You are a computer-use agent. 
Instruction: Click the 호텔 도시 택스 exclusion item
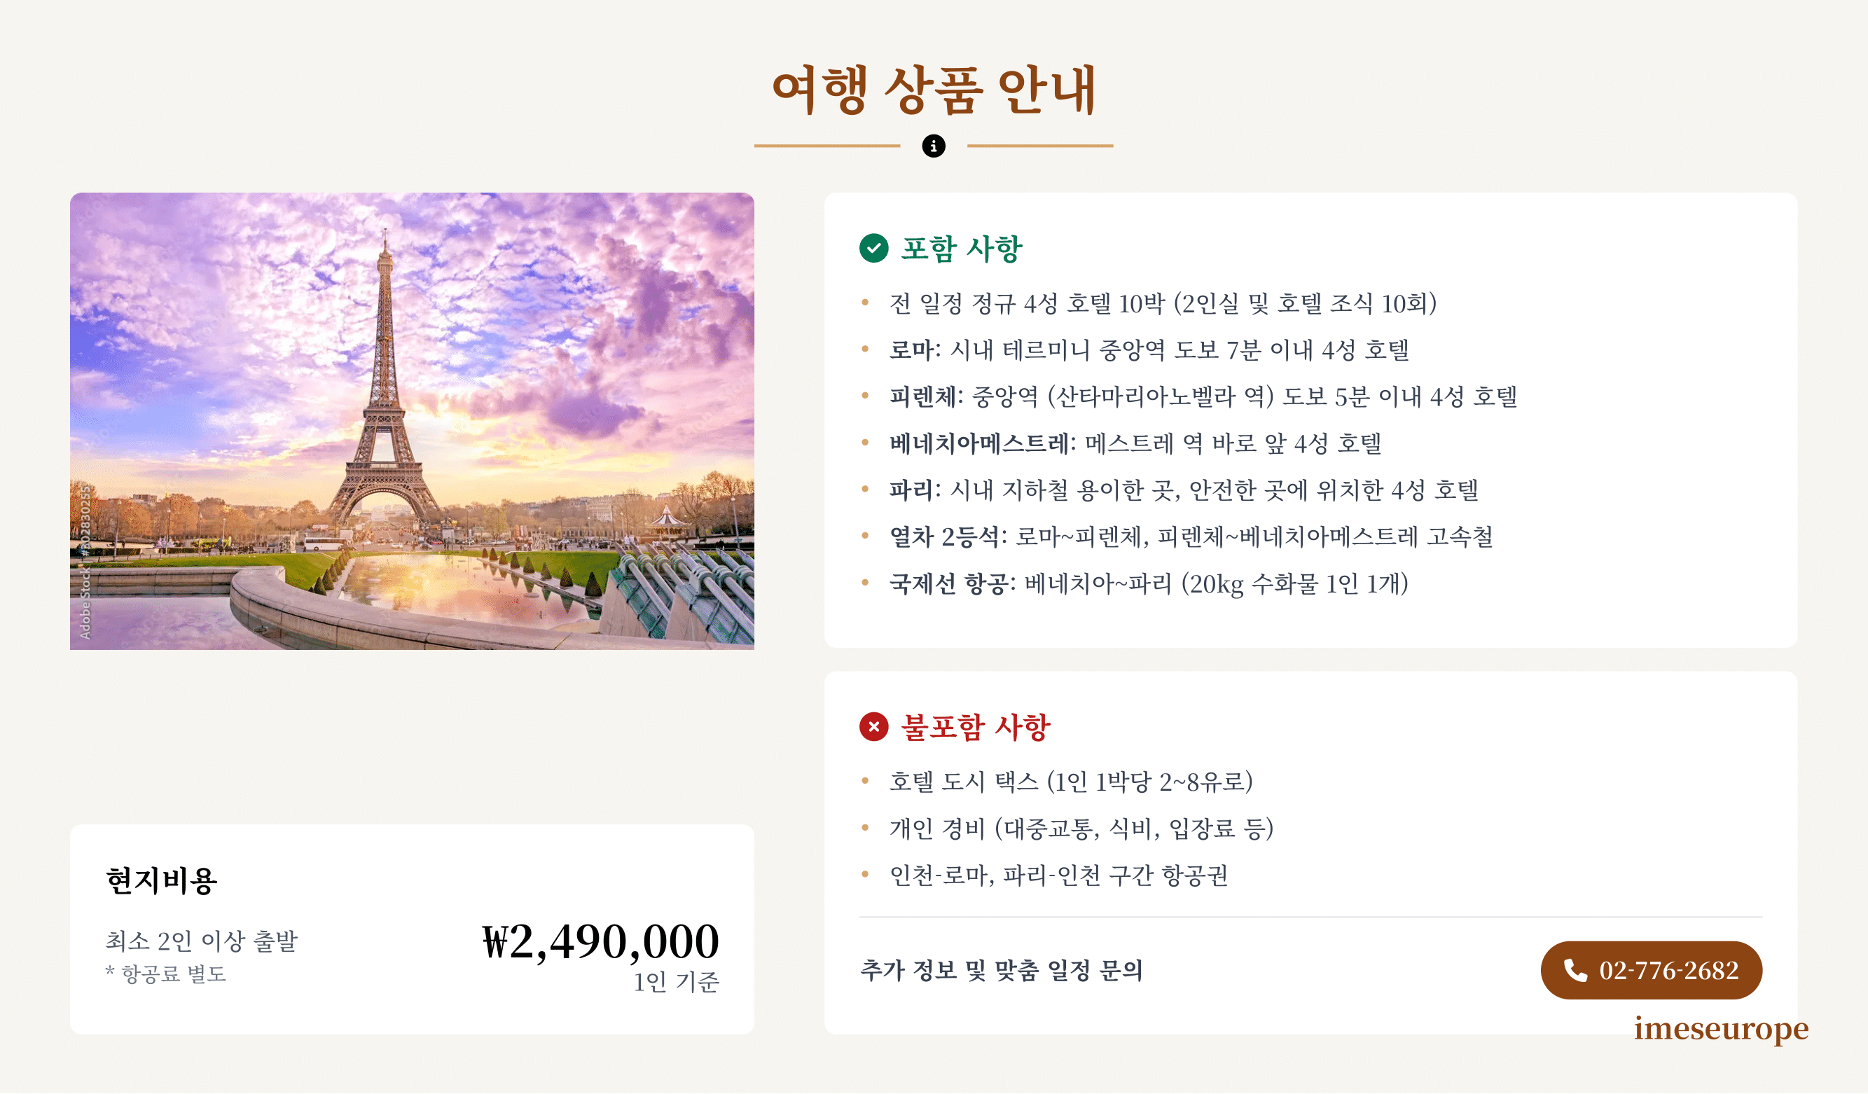coord(1070,781)
